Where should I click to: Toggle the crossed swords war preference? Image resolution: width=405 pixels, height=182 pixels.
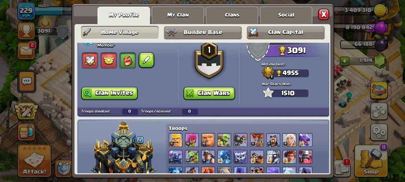point(90,60)
